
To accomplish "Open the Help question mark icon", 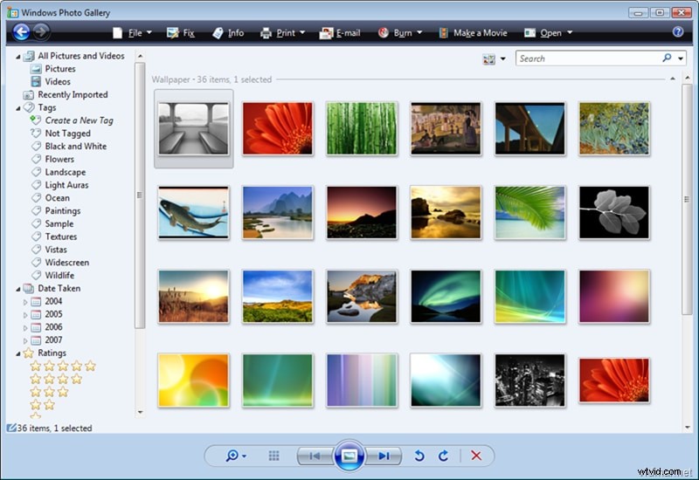I will click(x=678, y=32).
